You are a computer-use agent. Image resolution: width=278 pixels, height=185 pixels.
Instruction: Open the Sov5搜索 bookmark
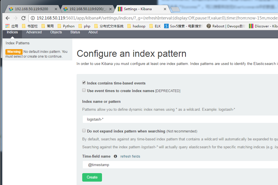click(183, 26)
